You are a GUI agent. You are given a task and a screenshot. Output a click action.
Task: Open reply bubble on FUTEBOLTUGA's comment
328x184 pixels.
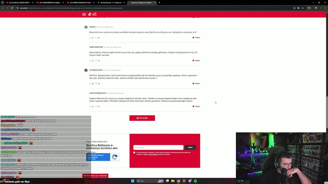click(x=96, y=84)
